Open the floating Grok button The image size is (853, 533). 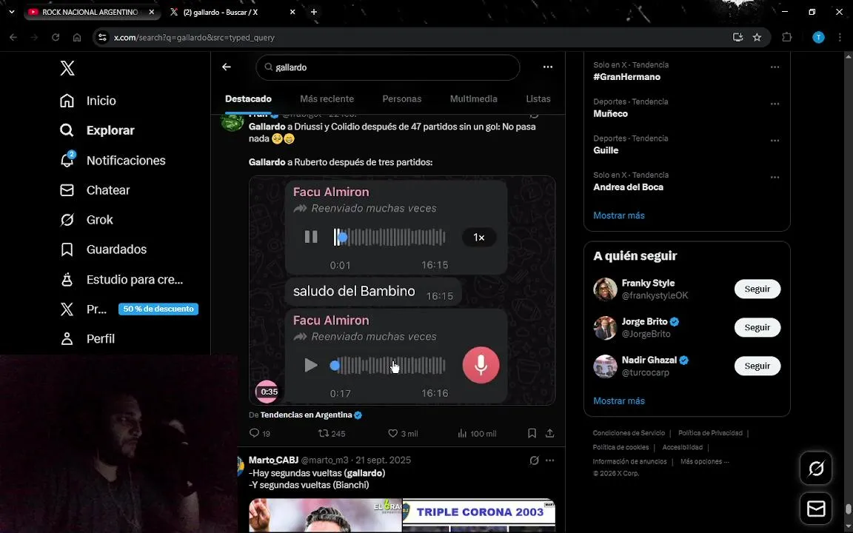(x=815, y=469)
